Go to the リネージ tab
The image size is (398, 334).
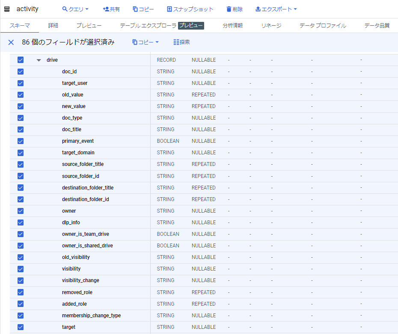click(271, 26)
